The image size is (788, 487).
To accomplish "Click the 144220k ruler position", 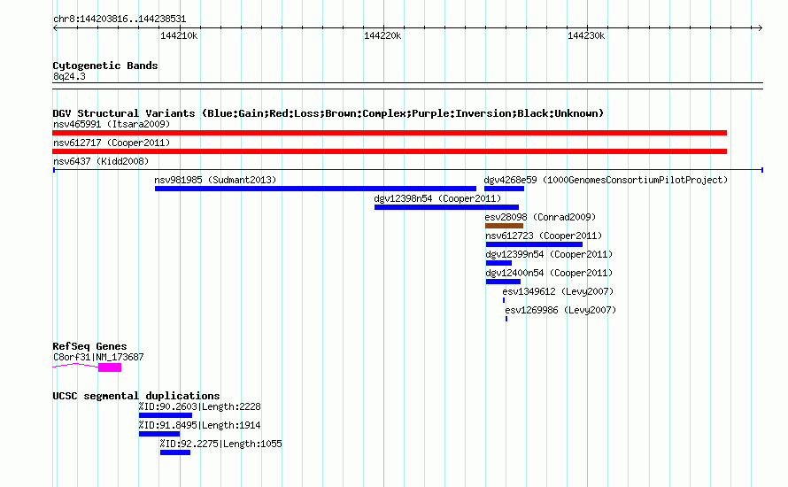I will pos(382,35).
